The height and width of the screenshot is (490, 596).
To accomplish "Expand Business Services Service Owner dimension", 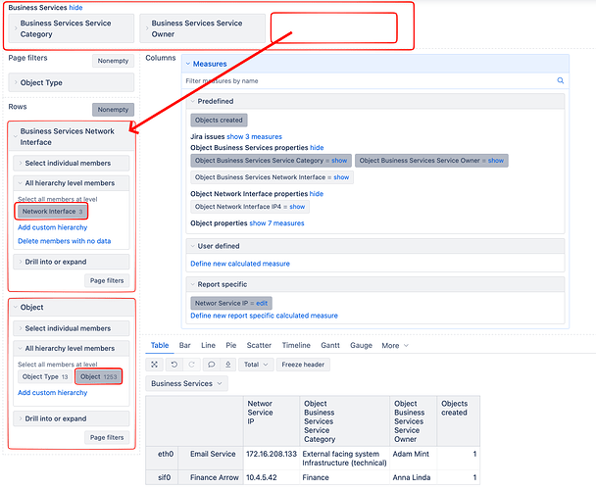I will point(202,28).
